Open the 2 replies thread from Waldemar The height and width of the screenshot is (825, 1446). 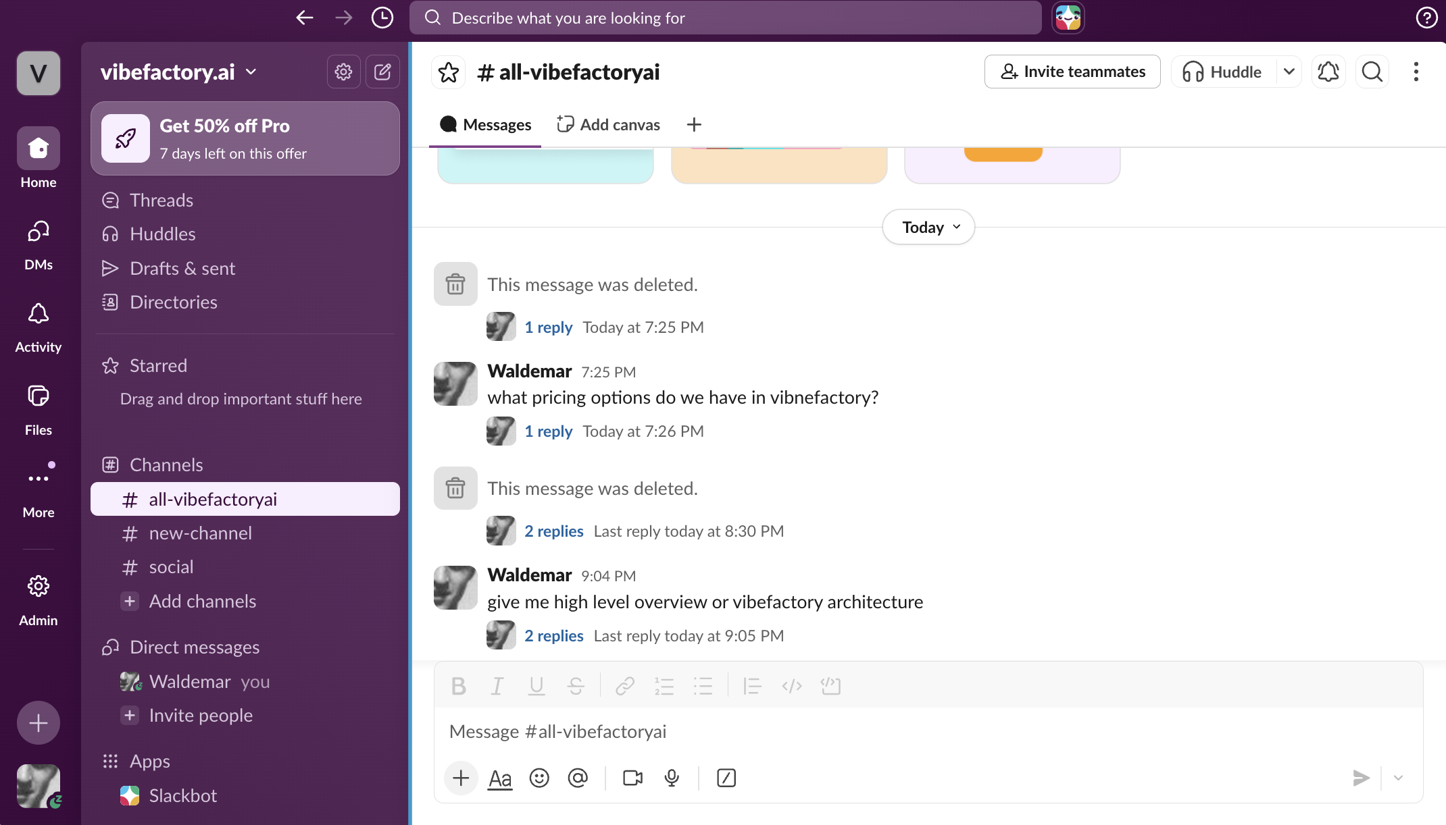[x=553, y=635]
